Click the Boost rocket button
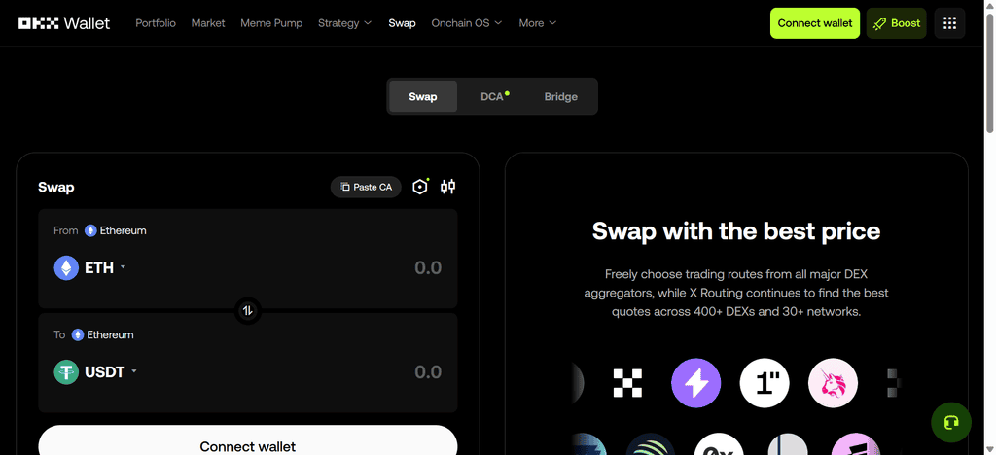The image size is (996, 455). [896, 23]
